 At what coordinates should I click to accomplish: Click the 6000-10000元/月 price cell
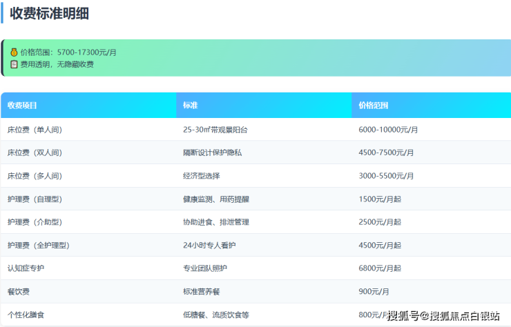click(x=388, y=130)
